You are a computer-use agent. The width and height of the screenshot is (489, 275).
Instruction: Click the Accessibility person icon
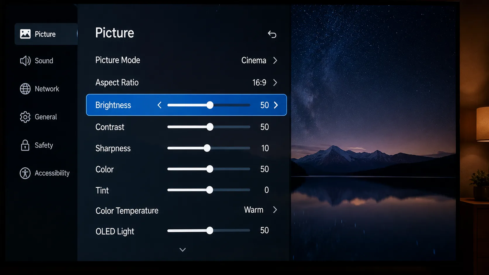point(25,173)
